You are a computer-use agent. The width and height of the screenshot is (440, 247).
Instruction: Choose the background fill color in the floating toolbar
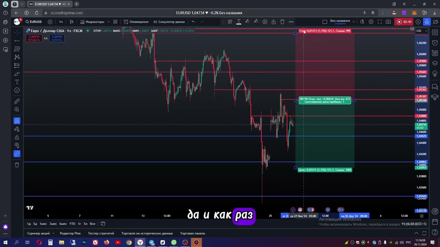coord(247,22)
